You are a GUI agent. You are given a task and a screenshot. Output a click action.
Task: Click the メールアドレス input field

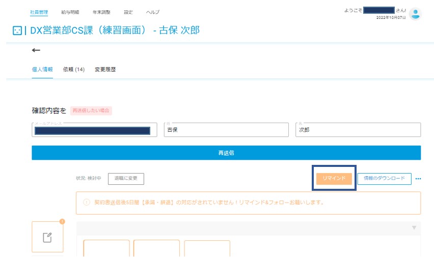coord(94,130)
